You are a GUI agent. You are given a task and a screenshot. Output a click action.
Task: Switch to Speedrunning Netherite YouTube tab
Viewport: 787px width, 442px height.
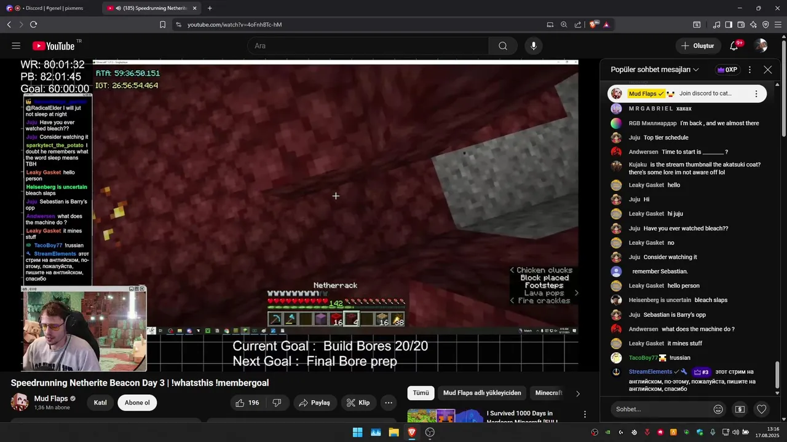tap(152, 8)
